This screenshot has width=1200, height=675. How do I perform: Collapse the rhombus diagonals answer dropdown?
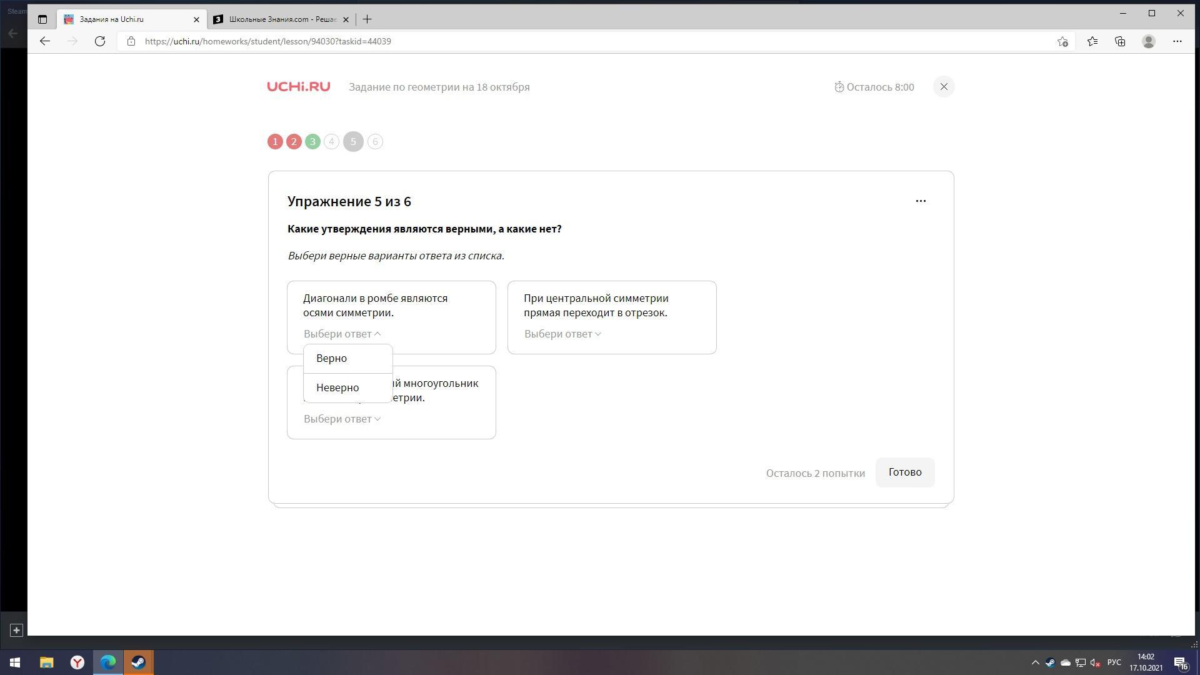click(x=342, y=334)
